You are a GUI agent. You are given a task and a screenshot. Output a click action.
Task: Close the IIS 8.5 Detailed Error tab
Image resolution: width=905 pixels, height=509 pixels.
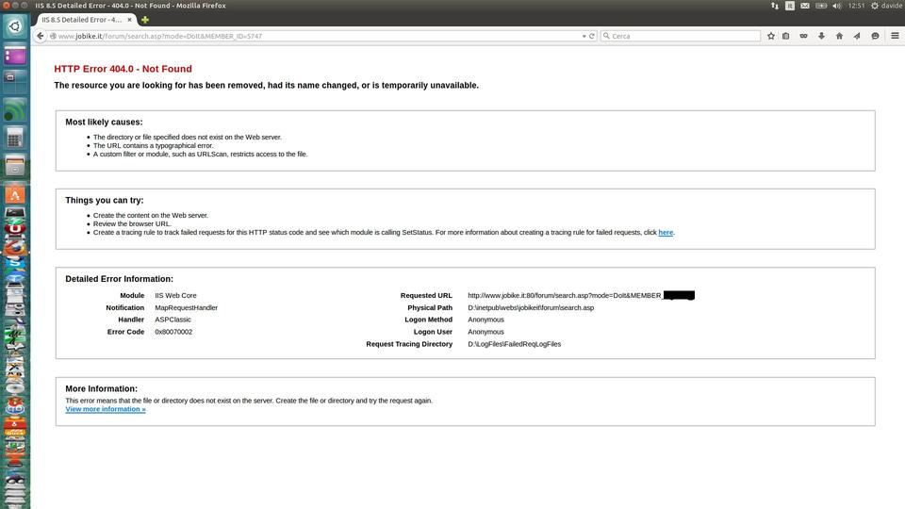pyautogui.click(x=129, y=20)
